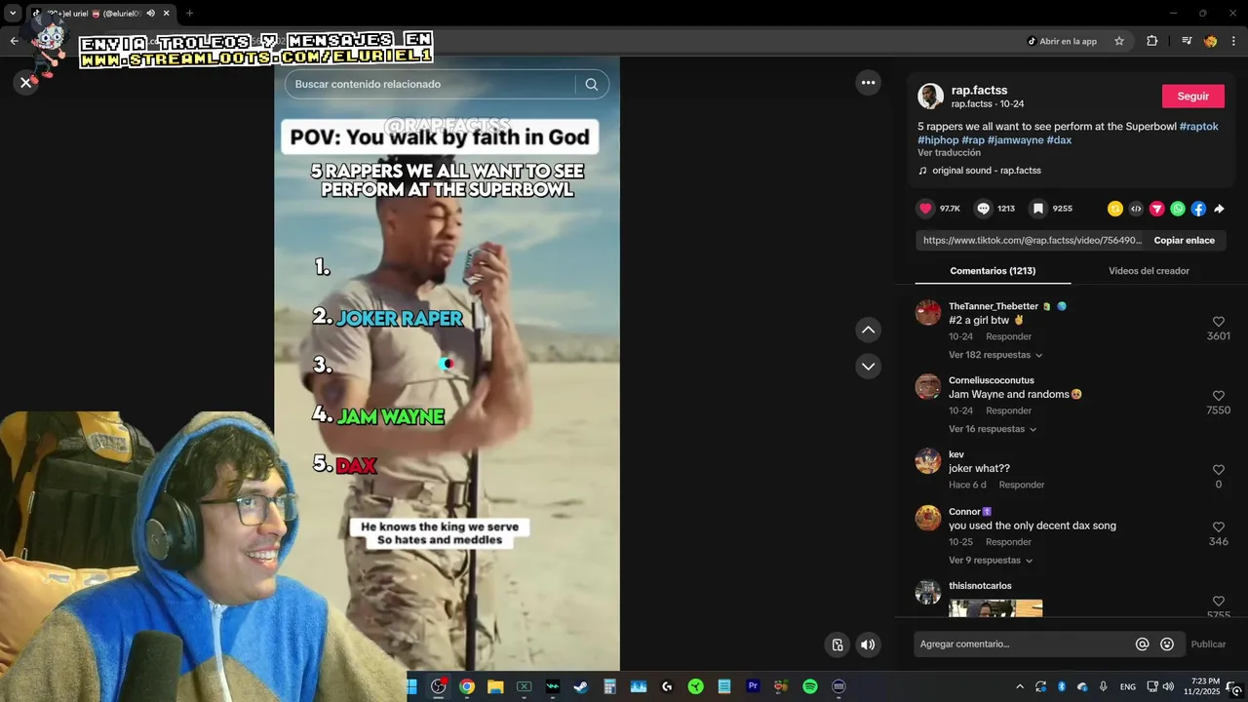
Task: Close the TikTok browser tab
Action: pyautogui.click(x=166, y=14)
